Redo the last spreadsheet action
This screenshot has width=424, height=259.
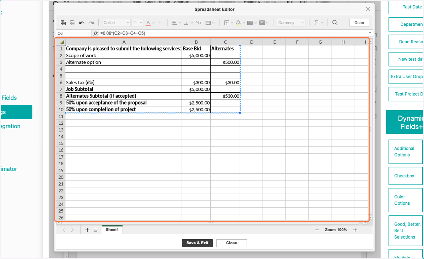point(91,23)
